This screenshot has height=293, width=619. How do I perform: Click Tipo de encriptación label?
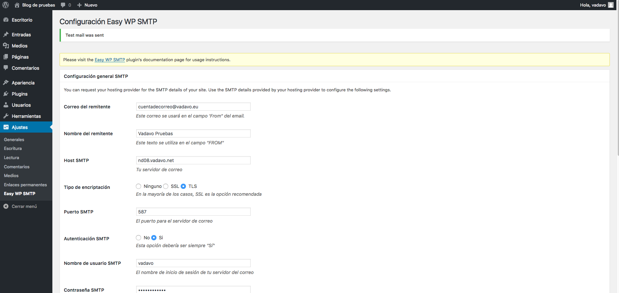point(87,187)
